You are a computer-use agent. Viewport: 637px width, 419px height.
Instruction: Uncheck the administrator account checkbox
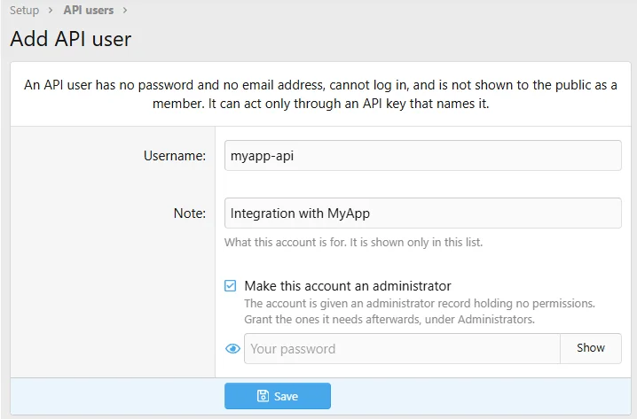tap(231, 285)
